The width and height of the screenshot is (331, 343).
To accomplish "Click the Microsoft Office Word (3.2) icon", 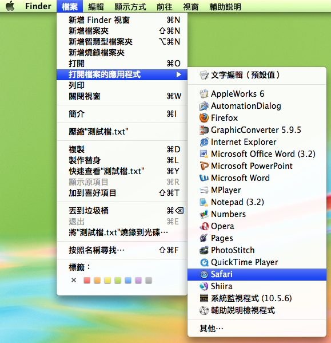I will click(204, 154).
